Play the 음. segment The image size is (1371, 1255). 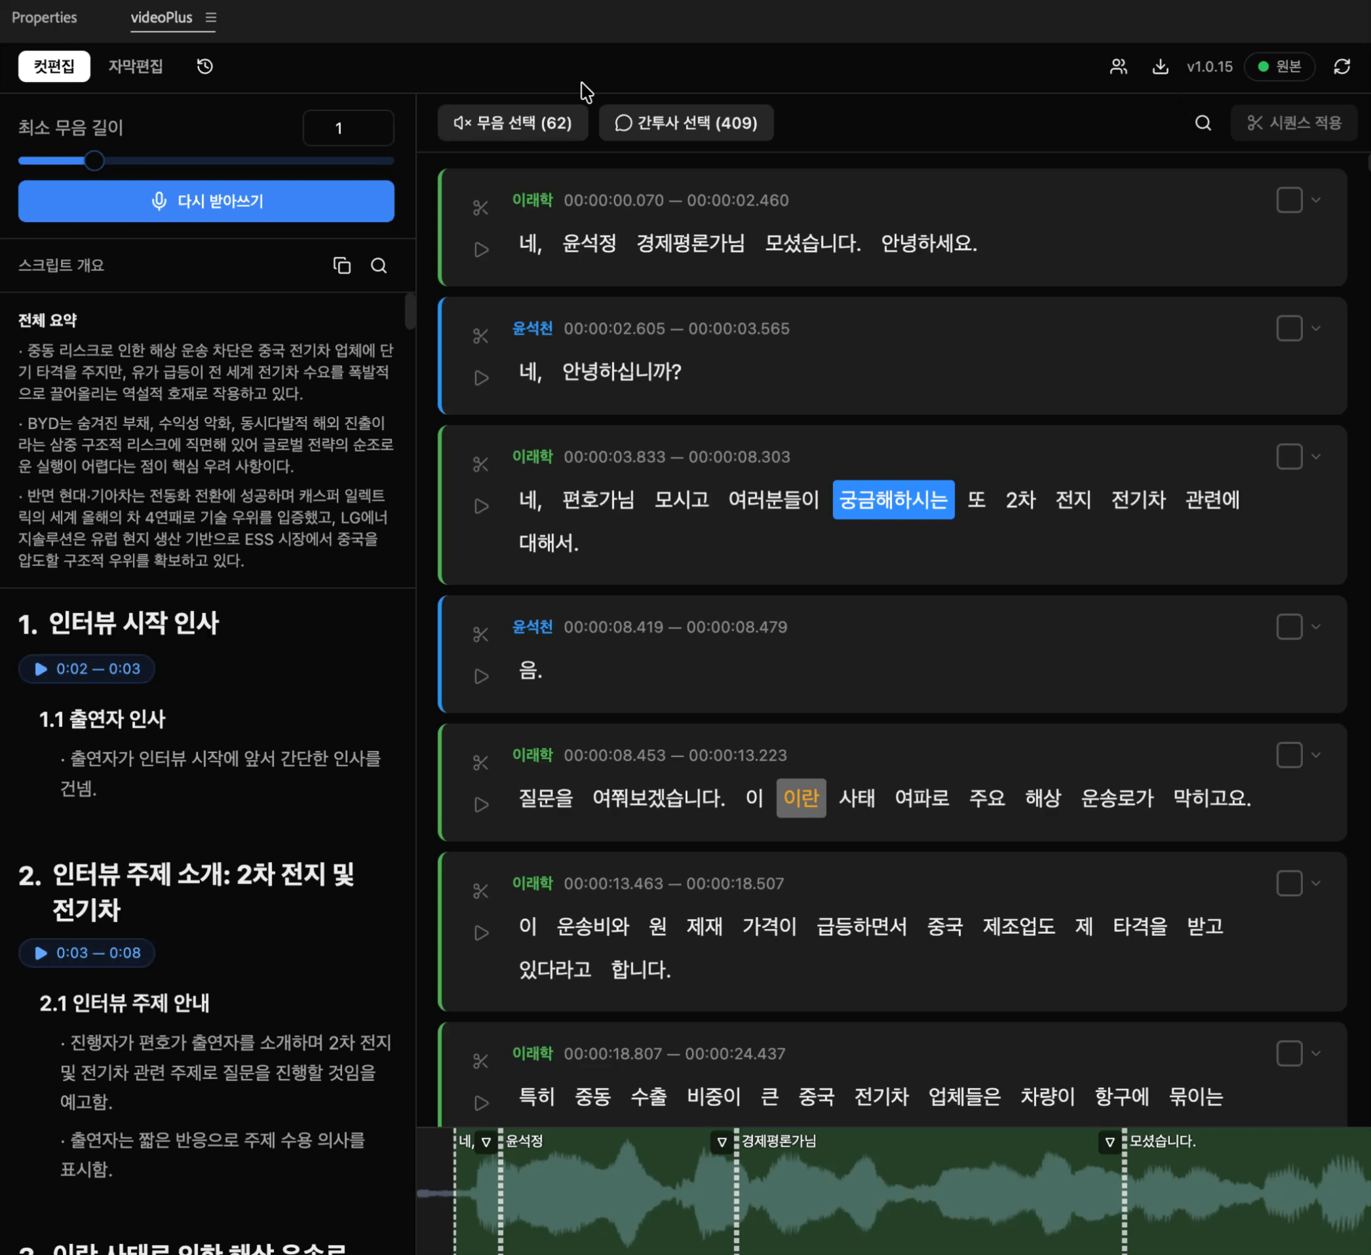coord(482,677)
